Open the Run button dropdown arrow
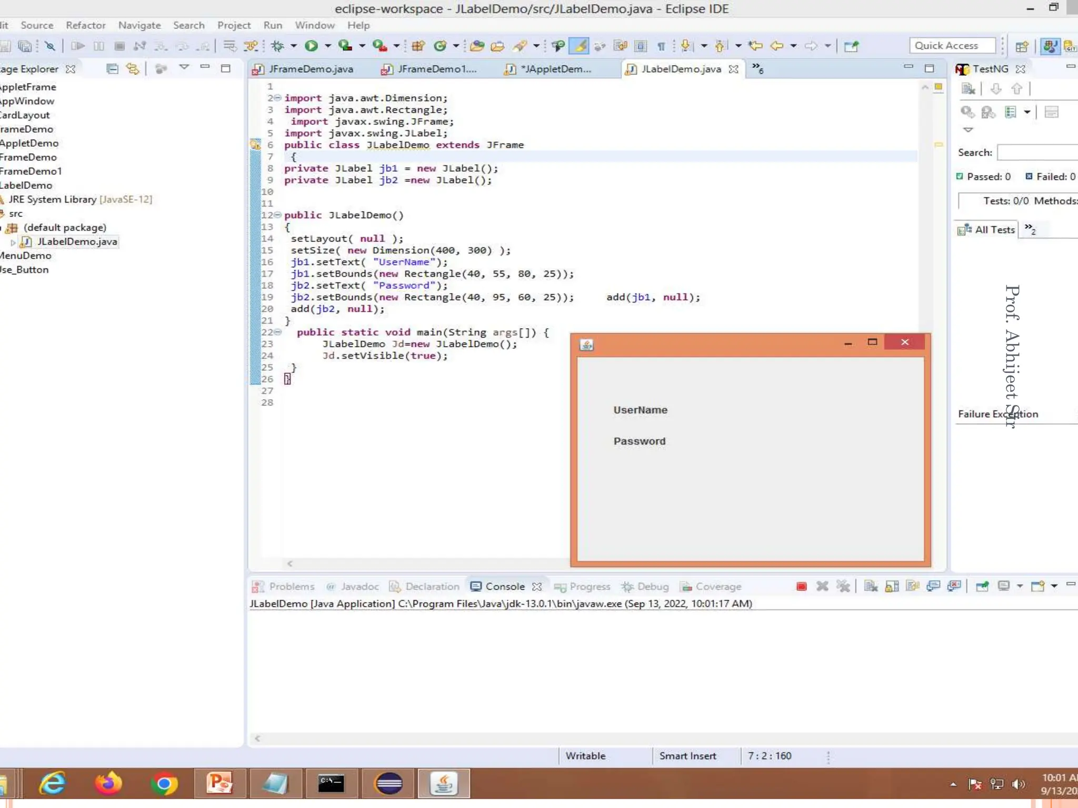The height and width of the screenshot is (808, 1078). click(327, 46)
